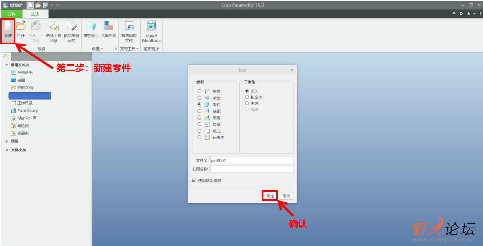Select the 零件 radio button
The height and width of the screenshot is (246, 483).
pyautogui.click(x=199, y=104)
